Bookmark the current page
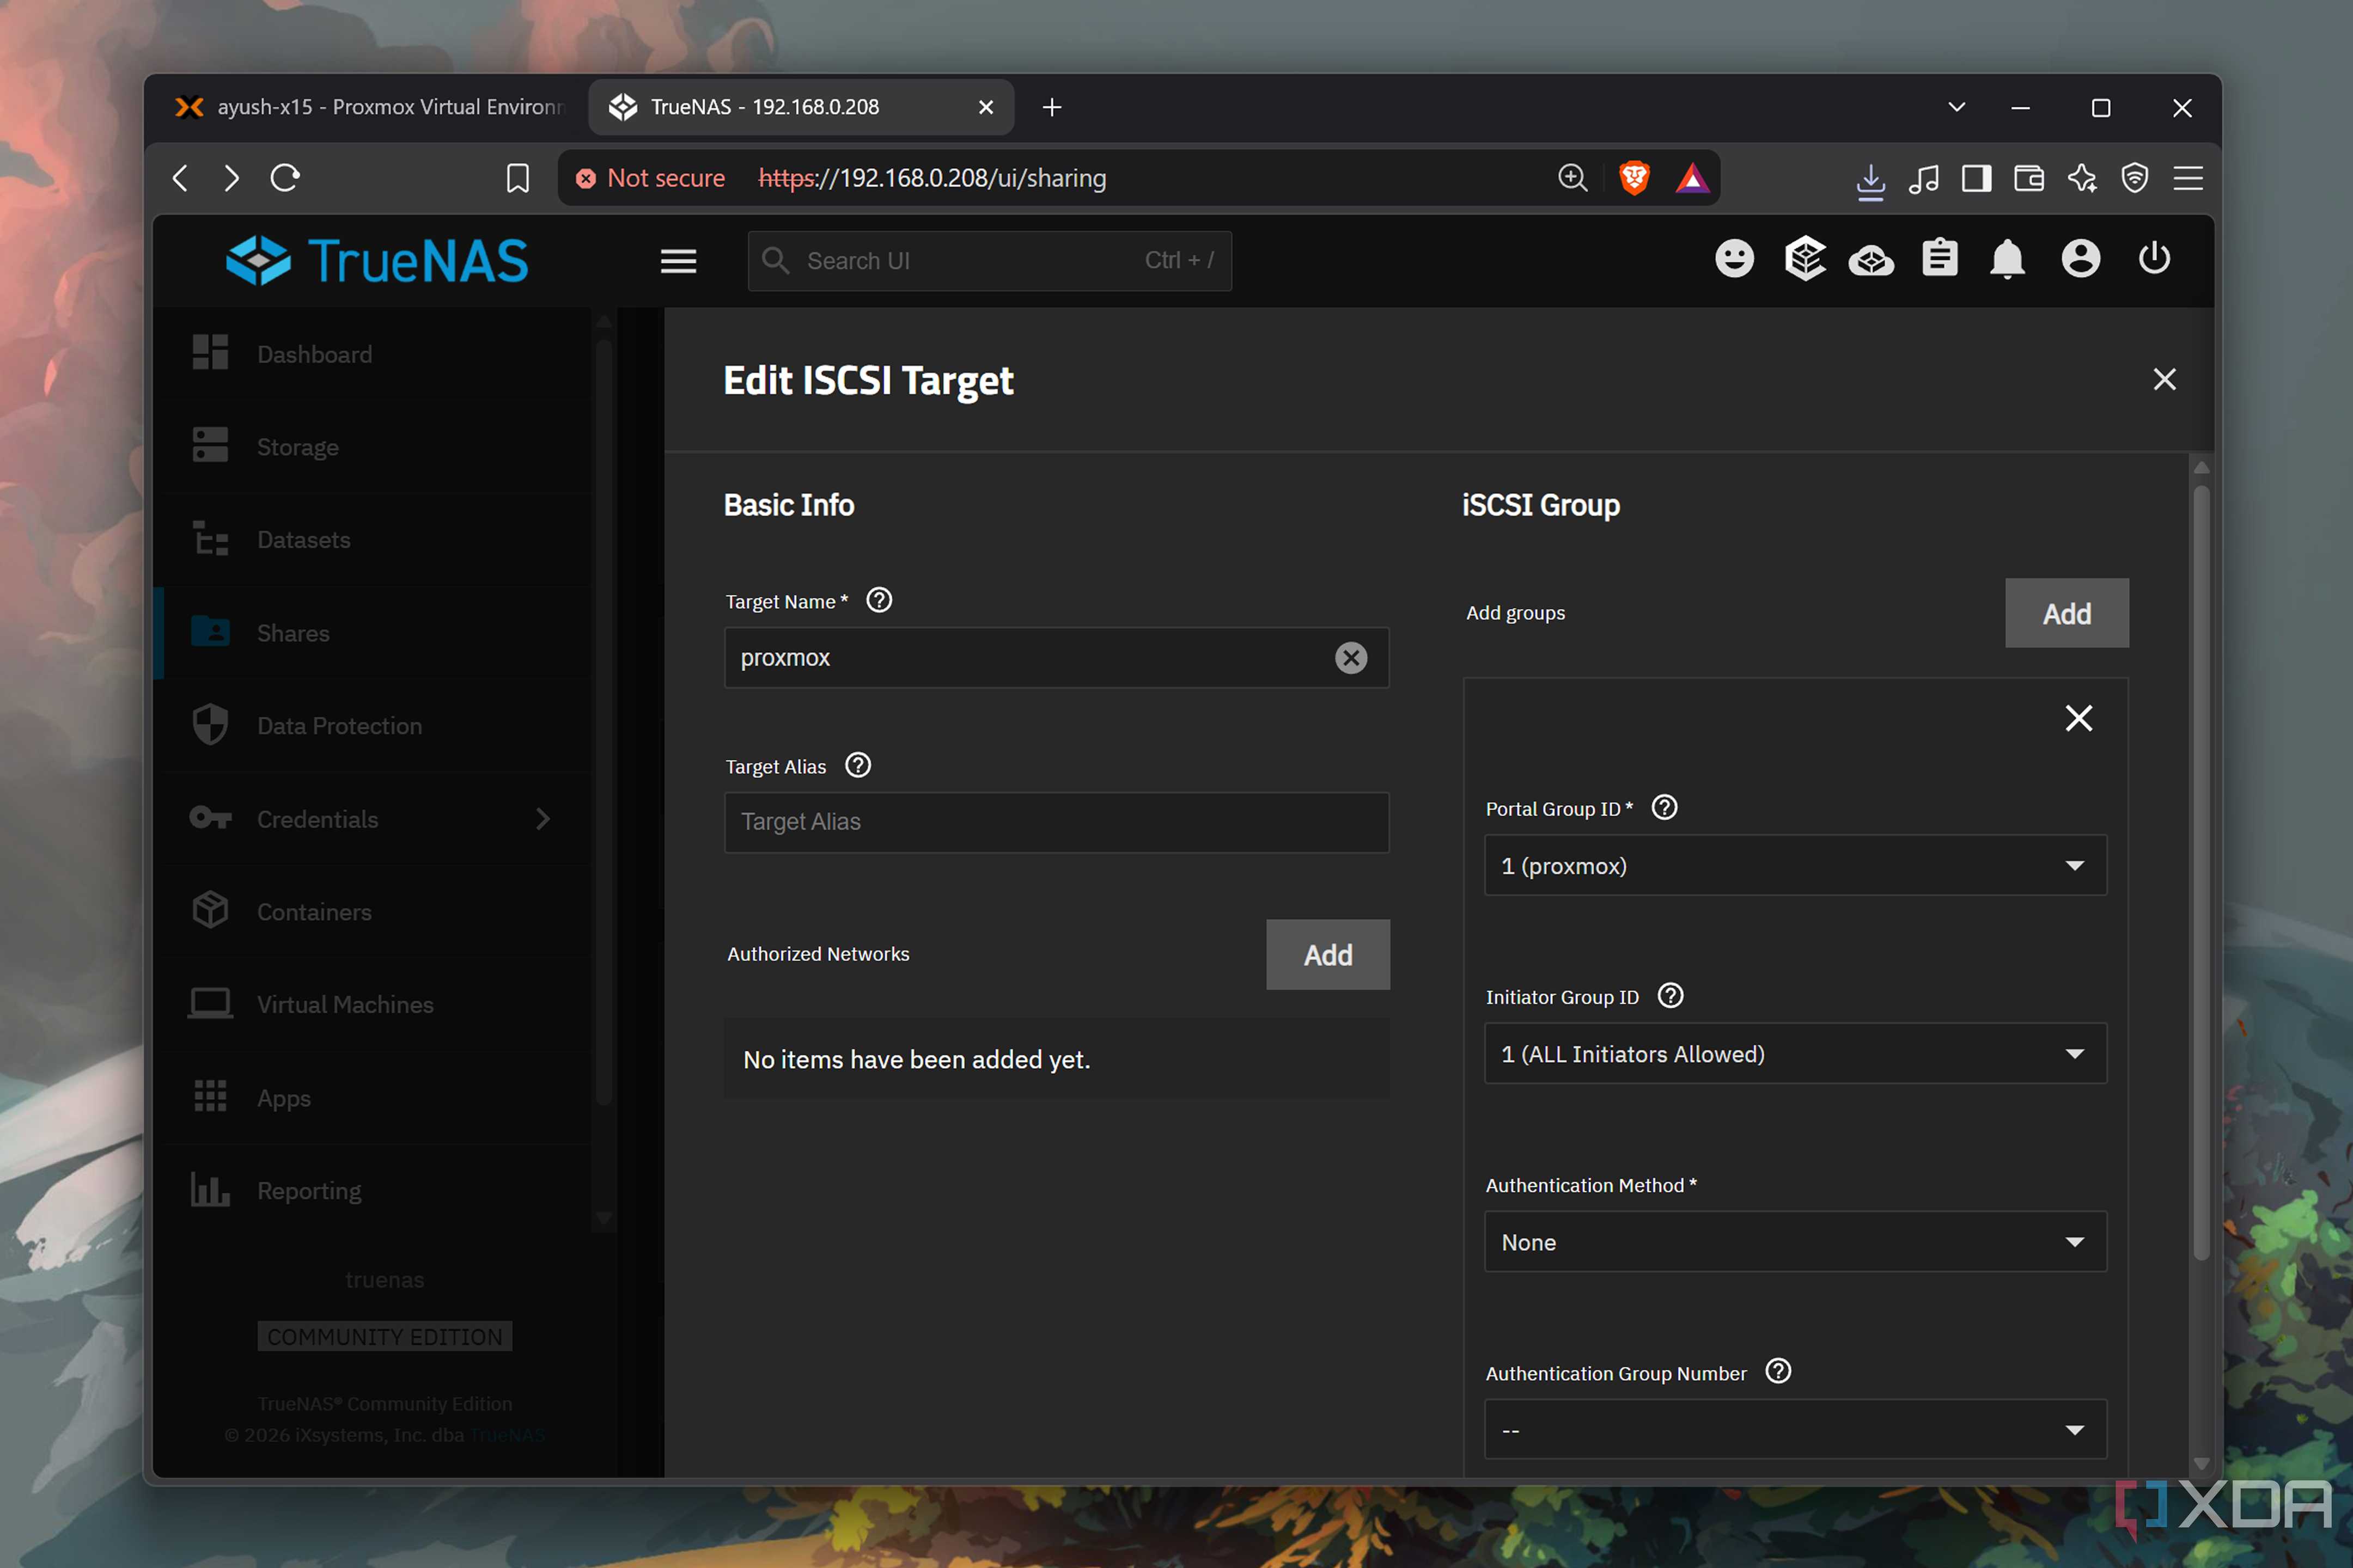 click(x=517, y=179)
